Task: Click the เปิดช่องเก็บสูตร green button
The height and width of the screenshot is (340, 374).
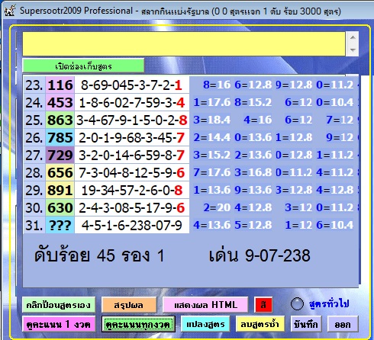Action: click(x=83, y=66)
